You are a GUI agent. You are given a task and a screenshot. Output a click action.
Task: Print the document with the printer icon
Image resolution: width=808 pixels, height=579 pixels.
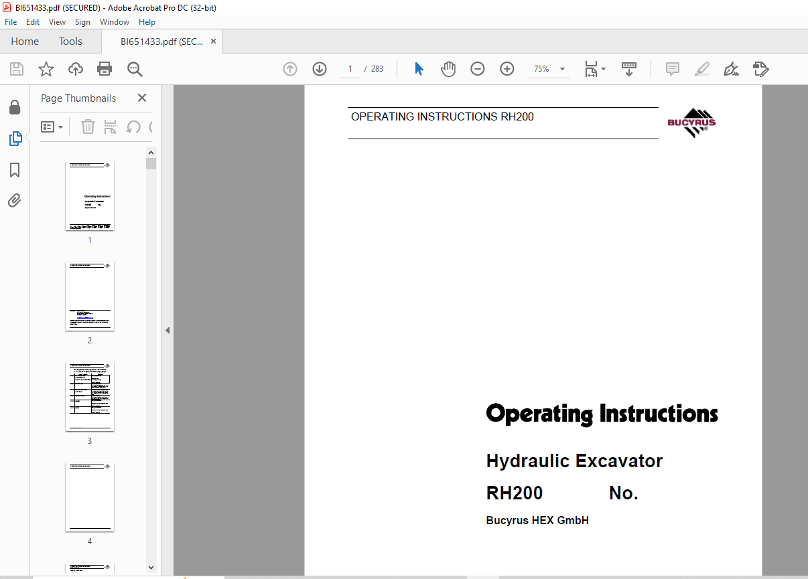pos(105,69)
